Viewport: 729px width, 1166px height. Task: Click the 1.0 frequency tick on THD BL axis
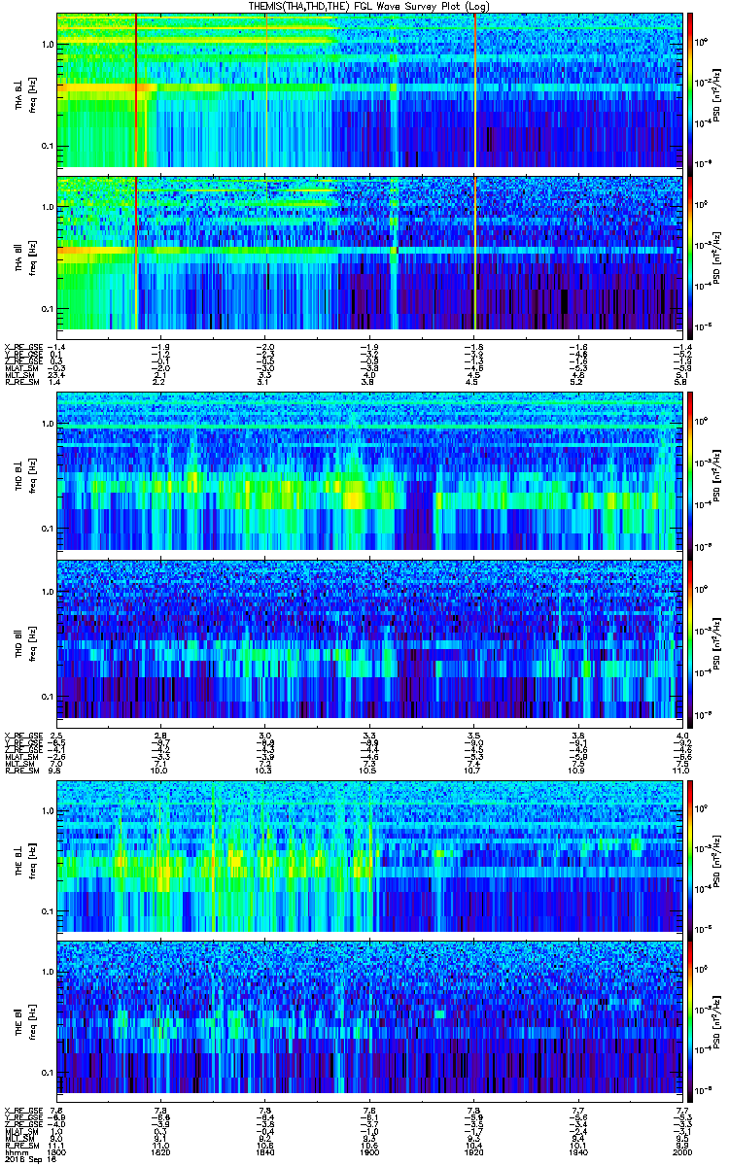click(47, 426)
